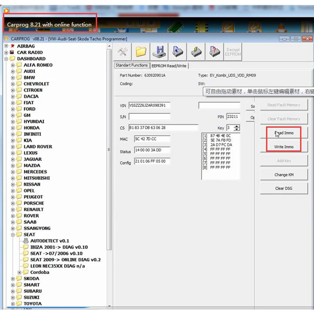Expand the SKODA tree node
The height and width of the screenshot is (314, 314).
click(13, 279)
